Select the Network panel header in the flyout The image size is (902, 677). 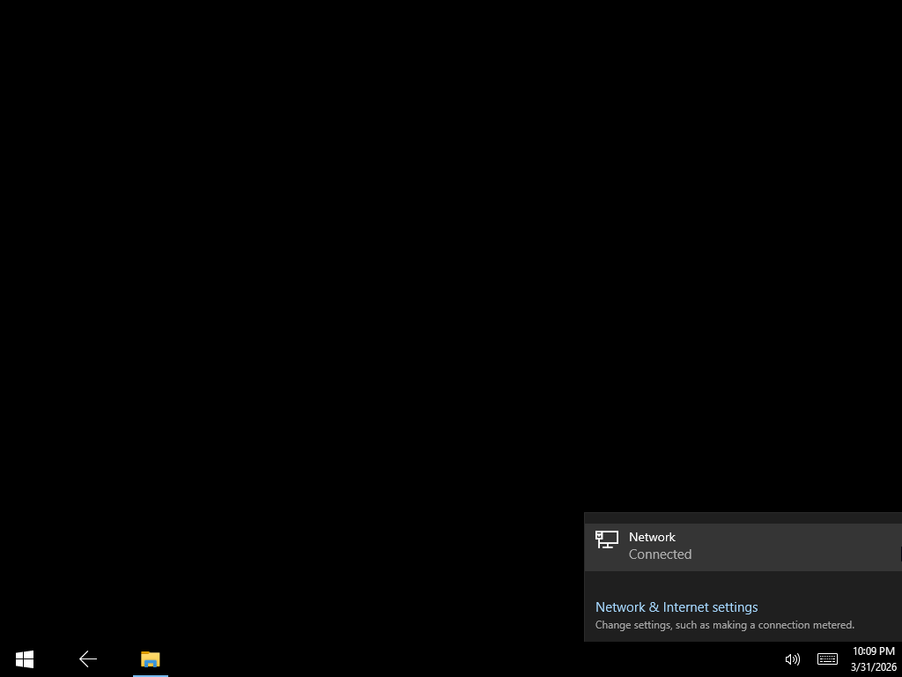pyautogui.click(x=652, y=537)
